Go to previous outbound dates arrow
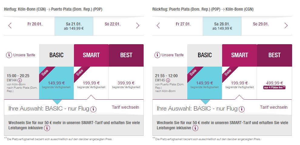The image size is (300, 145). pyautogui.click(x=10, y=26)
